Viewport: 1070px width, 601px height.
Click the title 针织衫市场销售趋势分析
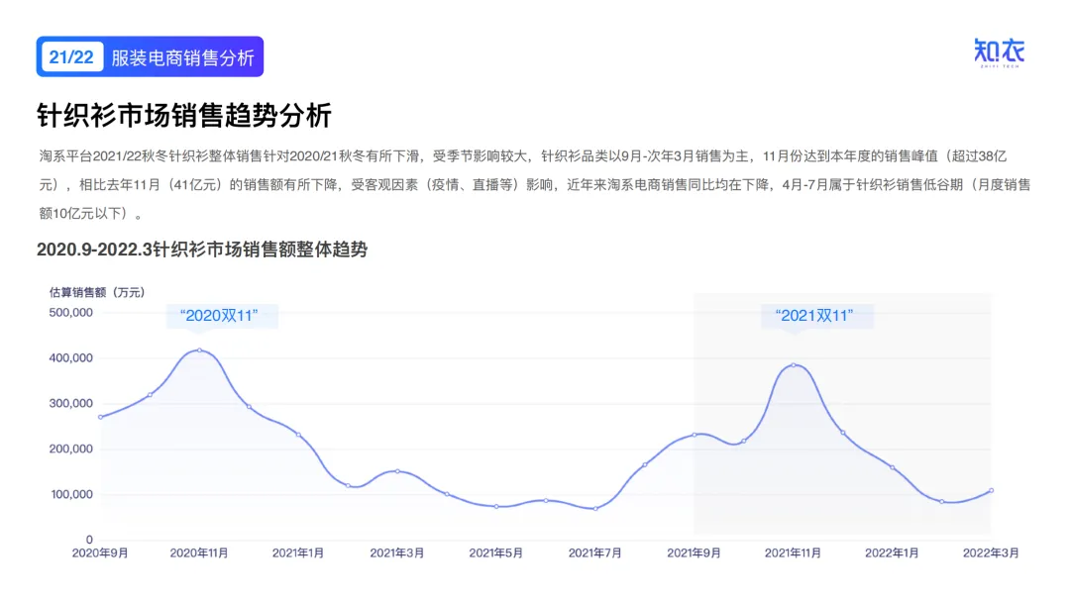point(184,115)
